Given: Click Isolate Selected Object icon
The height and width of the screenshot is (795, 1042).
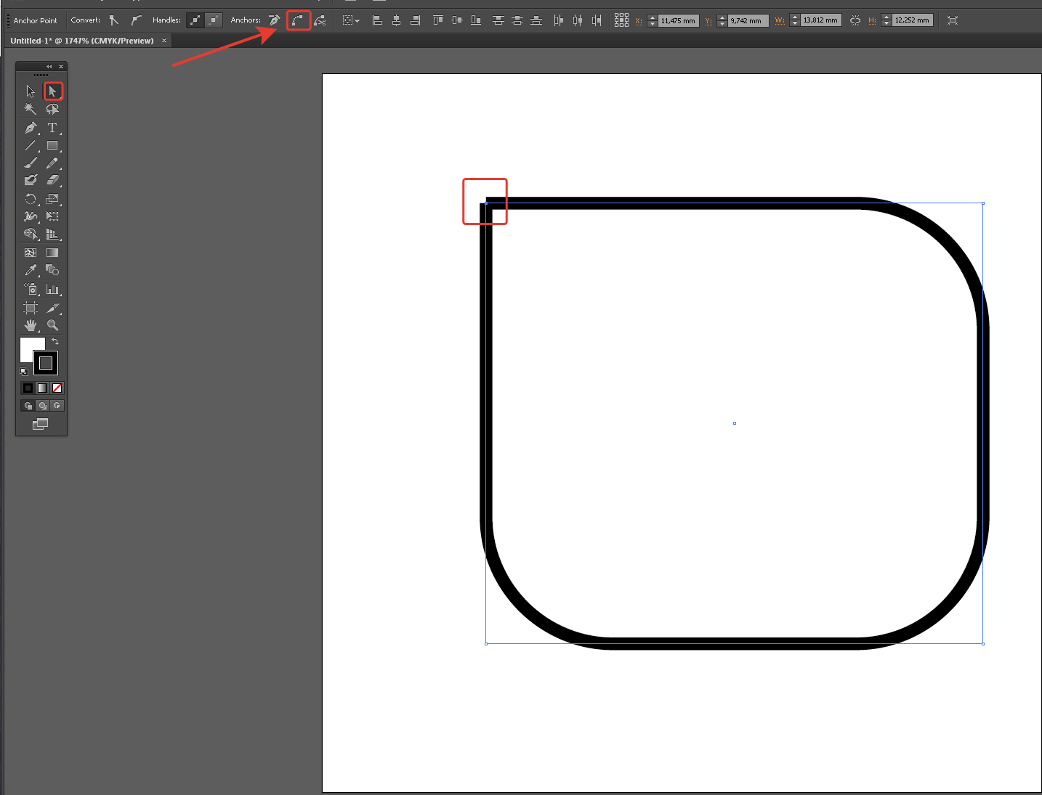Looking at the screenshot, I should (953, 20).
